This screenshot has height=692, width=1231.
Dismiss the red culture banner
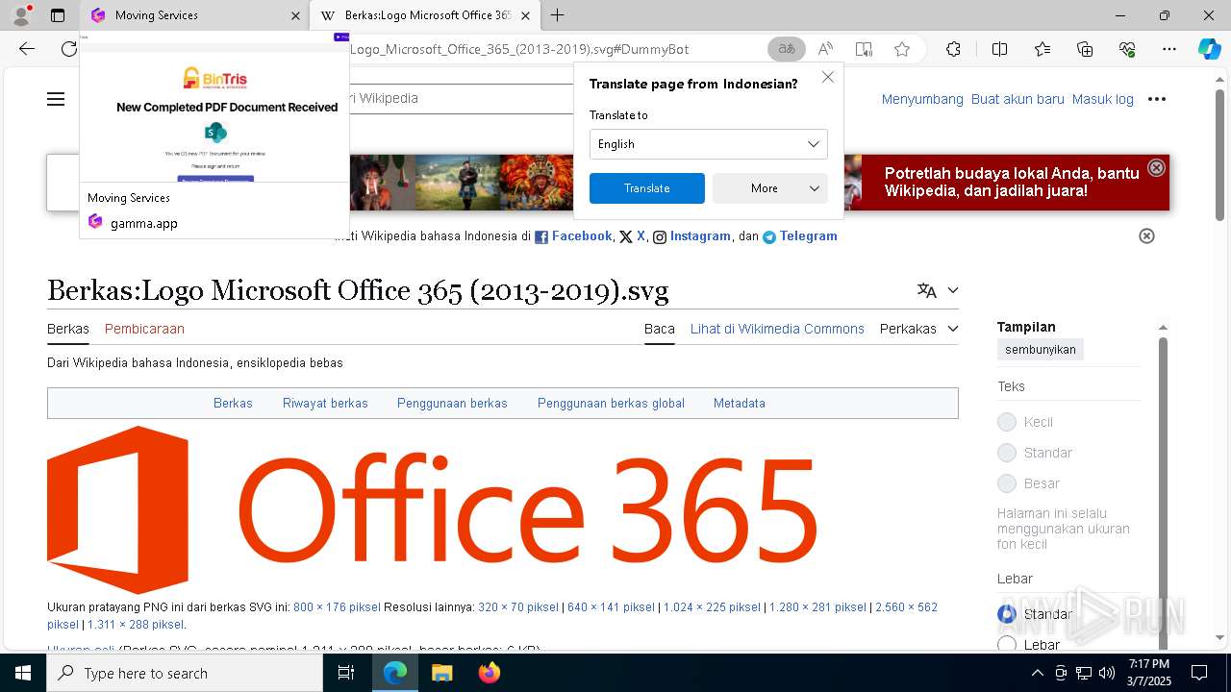tap(1156, 167)
